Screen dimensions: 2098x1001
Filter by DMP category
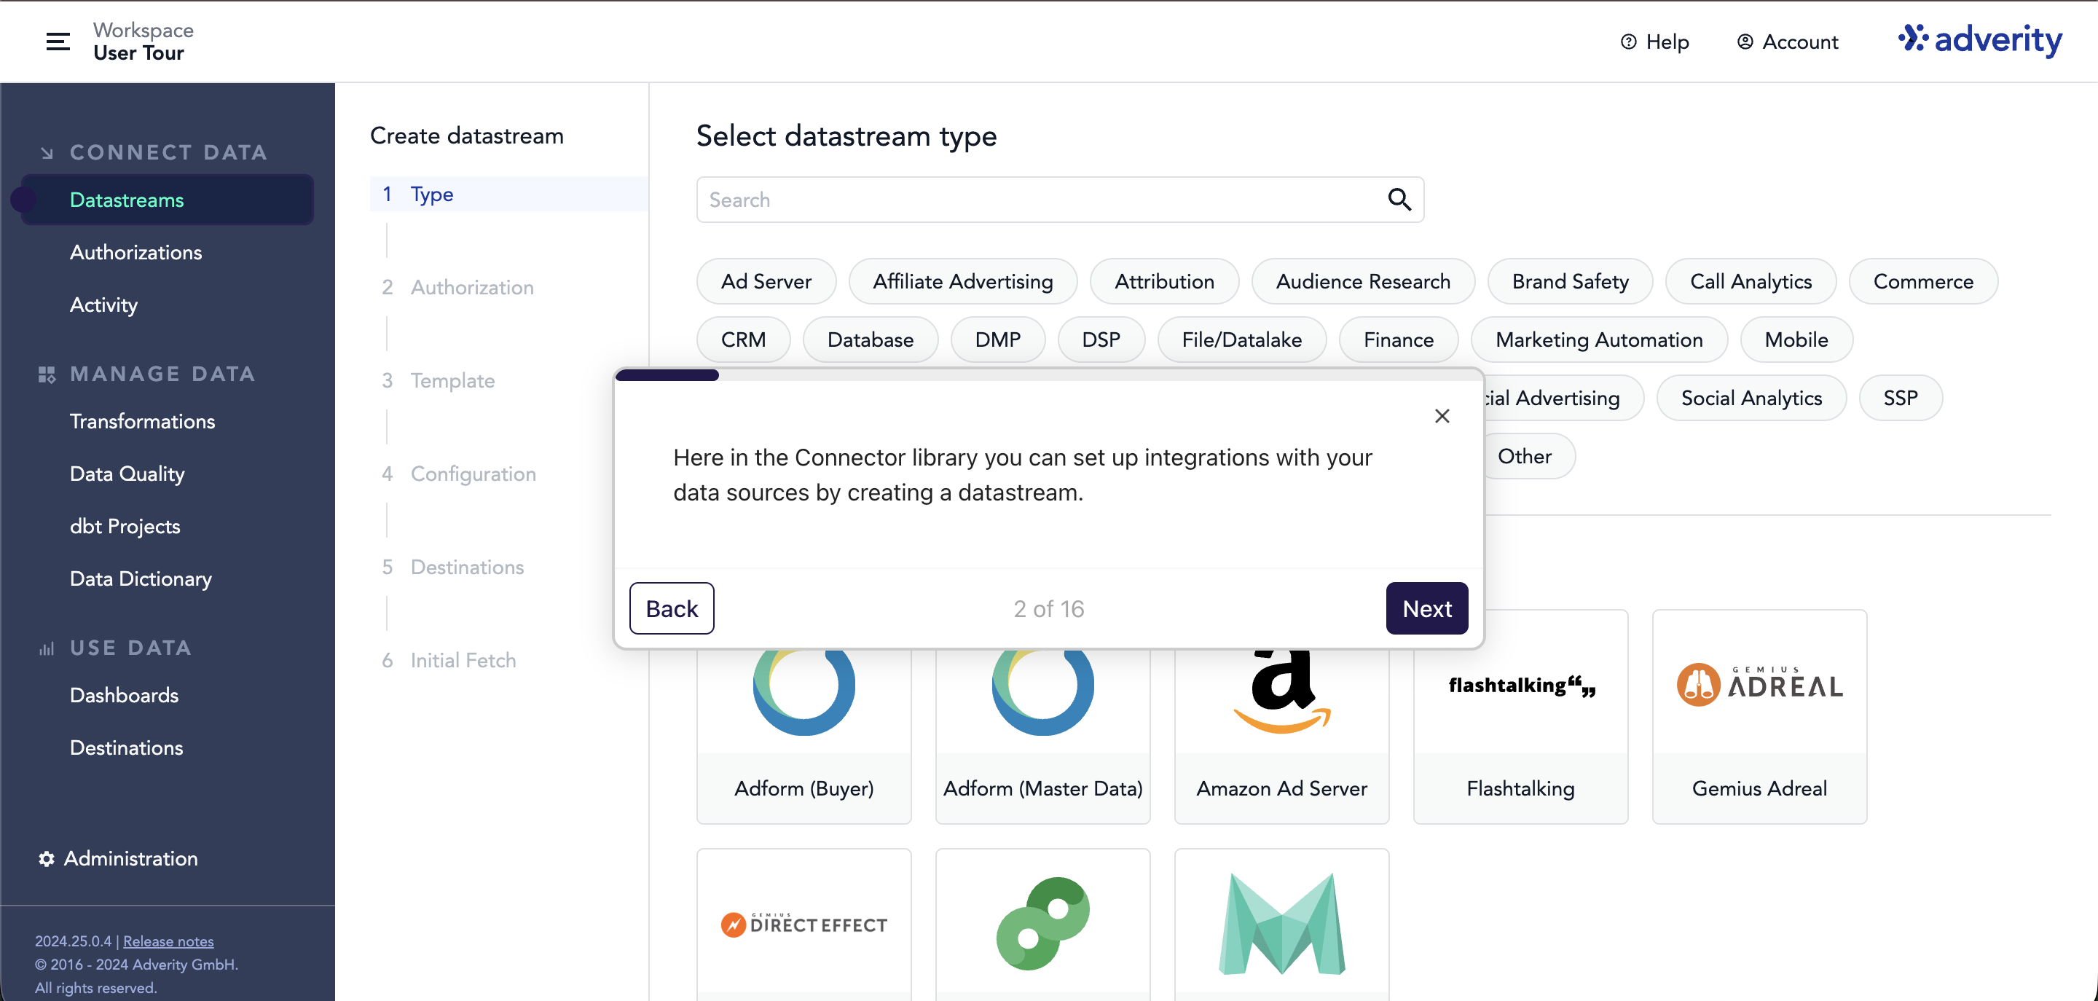pyautogui.click(x=998, y=339)
